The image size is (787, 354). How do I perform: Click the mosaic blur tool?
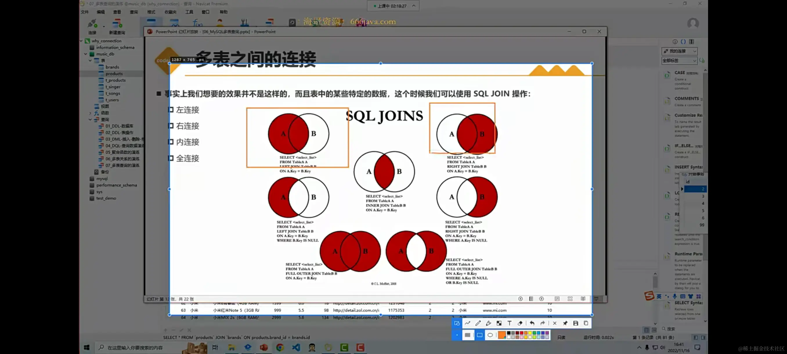tap(499, 323)
